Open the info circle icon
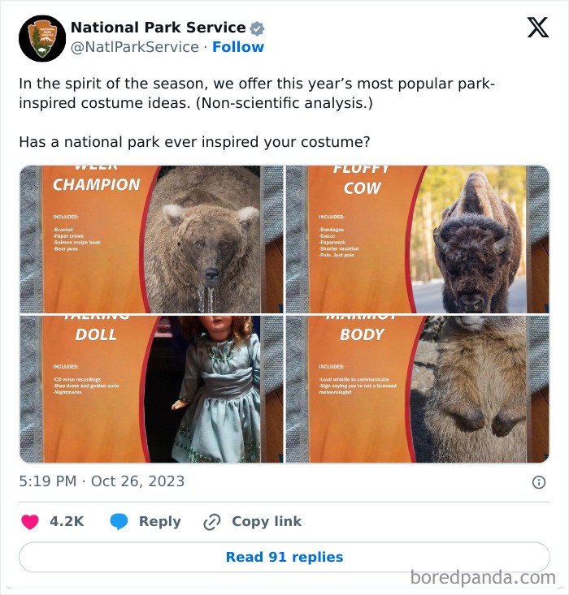 tap(539, 482)
